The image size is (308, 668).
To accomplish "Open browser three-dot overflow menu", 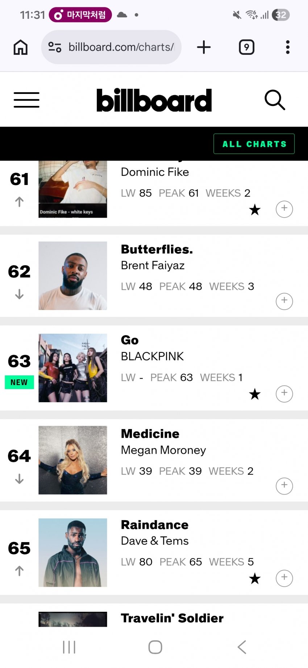I will tap(288, 47).
